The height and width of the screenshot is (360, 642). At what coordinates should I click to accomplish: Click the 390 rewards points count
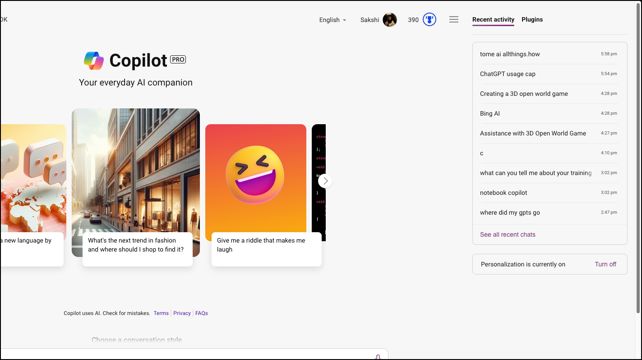pyautogui.click(x=413, y=20)
